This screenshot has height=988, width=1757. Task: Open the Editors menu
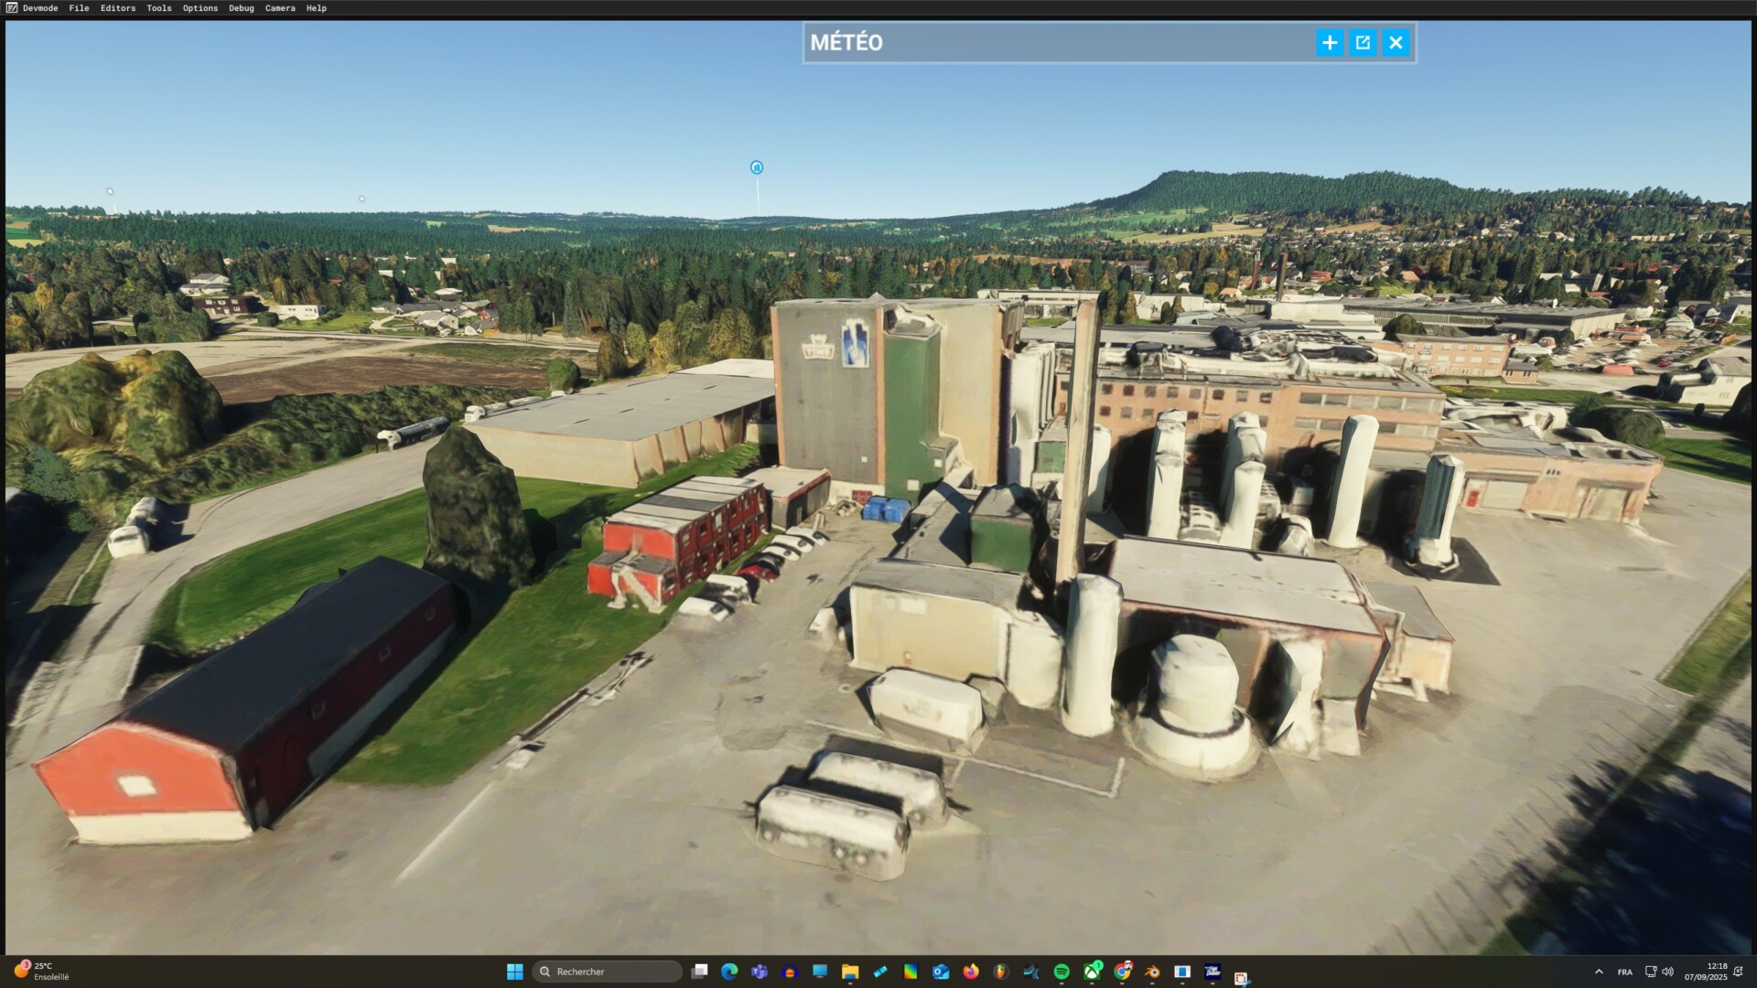coord(117,8)
